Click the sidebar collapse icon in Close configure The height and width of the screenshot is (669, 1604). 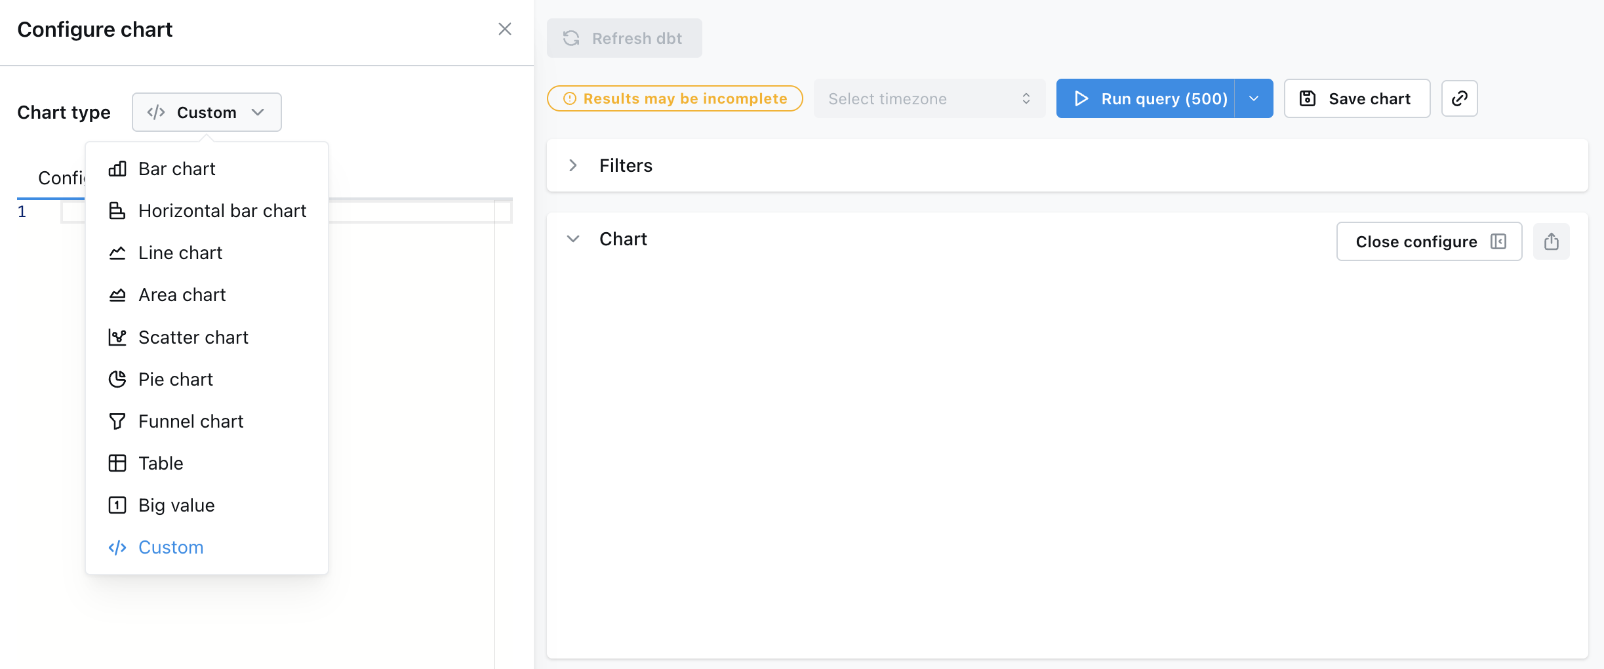1498,241
